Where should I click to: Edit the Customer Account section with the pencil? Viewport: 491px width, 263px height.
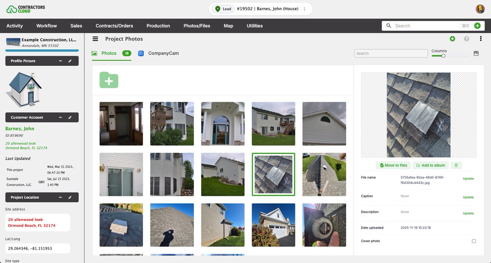[x=70, y=118]
